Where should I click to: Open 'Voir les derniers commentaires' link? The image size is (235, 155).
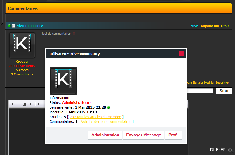tap(106, 122)
